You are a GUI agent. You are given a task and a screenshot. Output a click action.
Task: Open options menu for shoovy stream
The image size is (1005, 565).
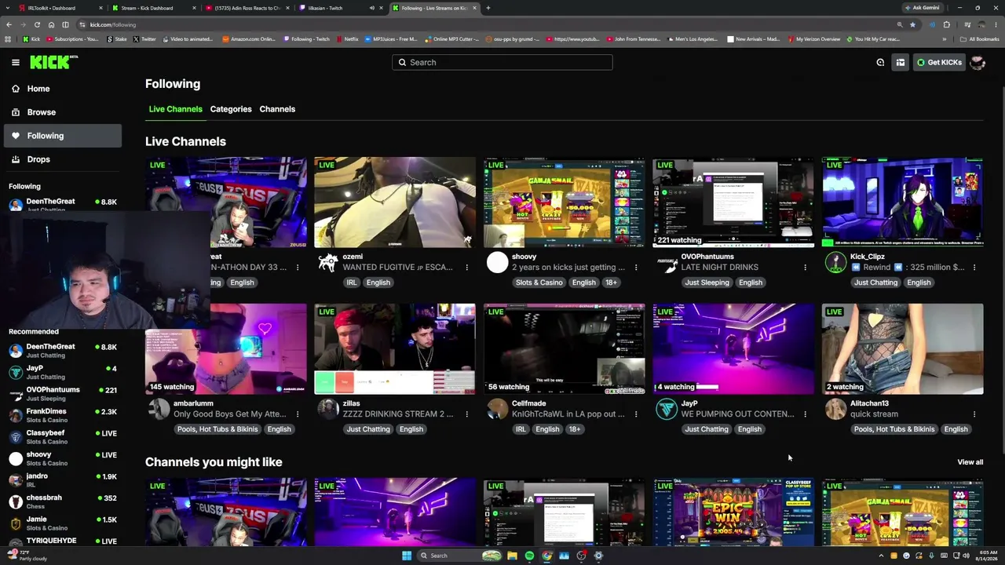click(x=636, y=268)
